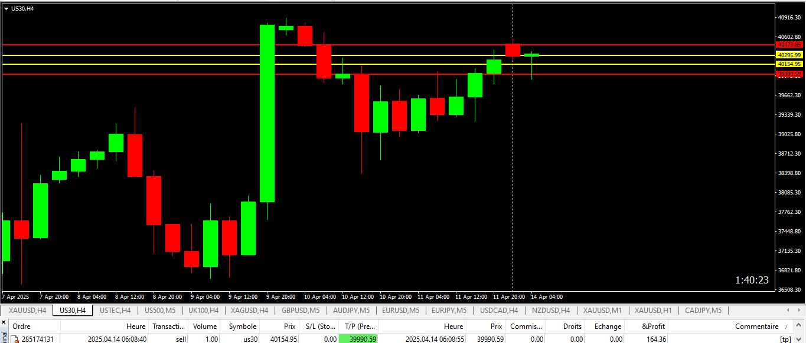Click the second Heure column header
Screen dimensions: 806x343
[422, 326]
